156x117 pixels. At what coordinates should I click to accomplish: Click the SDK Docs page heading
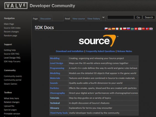(44, 28)
